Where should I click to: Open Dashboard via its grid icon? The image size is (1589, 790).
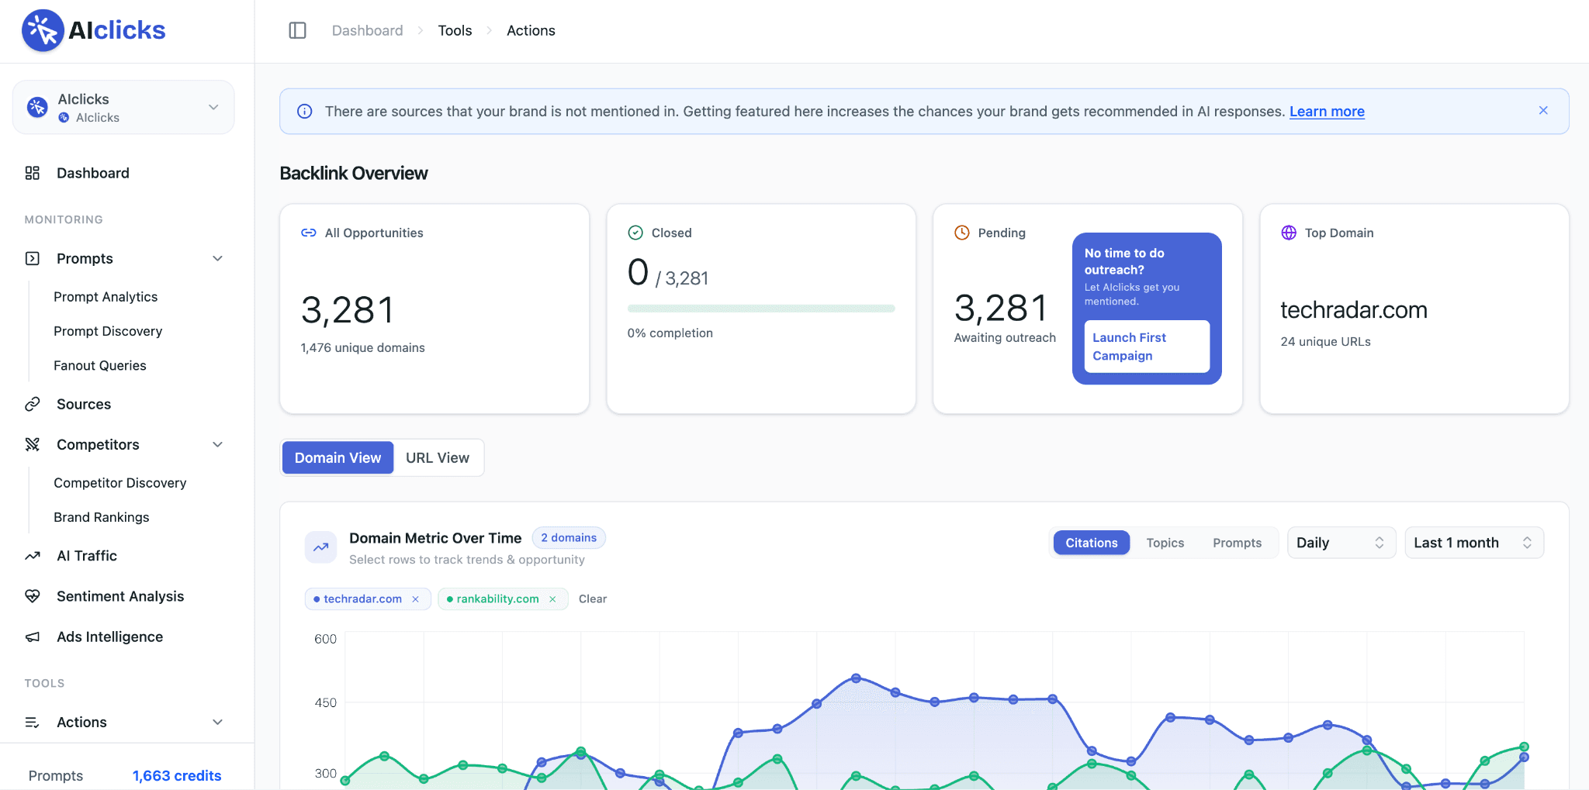pyautogui.click(x=33, y=173)
